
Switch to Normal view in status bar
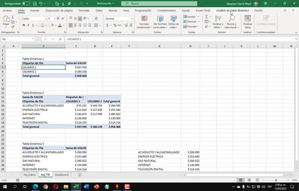(241, 180)
